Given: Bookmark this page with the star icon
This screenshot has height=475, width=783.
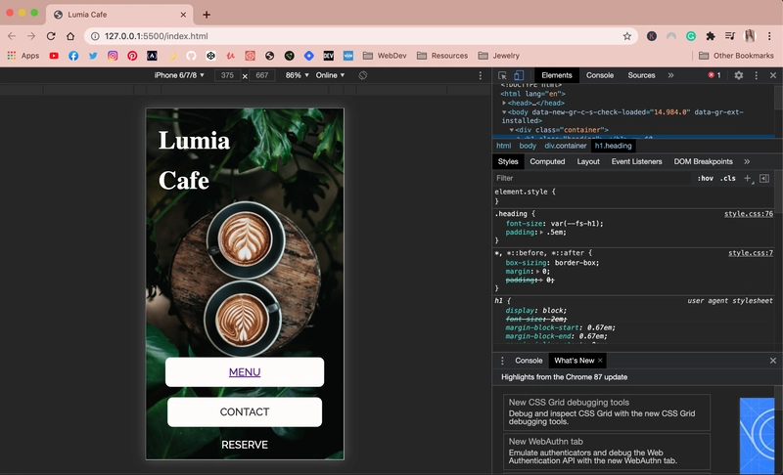Looking at the screenshot, I should (626, 36).
